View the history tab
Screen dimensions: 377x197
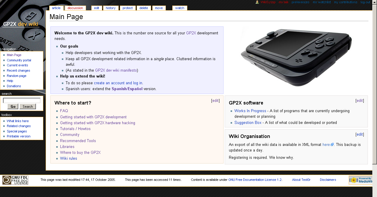[111, 8]
